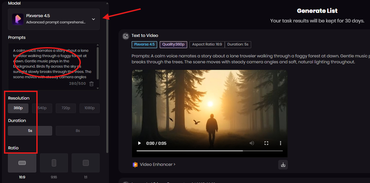
Task: Click the 0:00 / 0:05 time display
Action: pyautogui.click(x=156, y=143)
